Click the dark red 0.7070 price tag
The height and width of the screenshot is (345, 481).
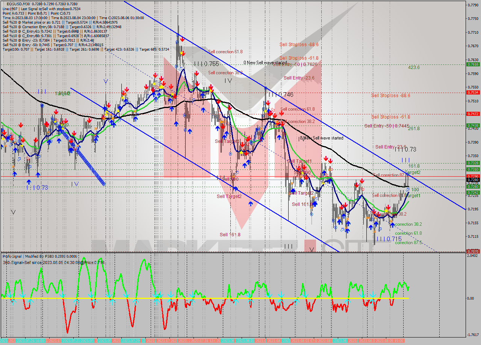tap(473, 251)
